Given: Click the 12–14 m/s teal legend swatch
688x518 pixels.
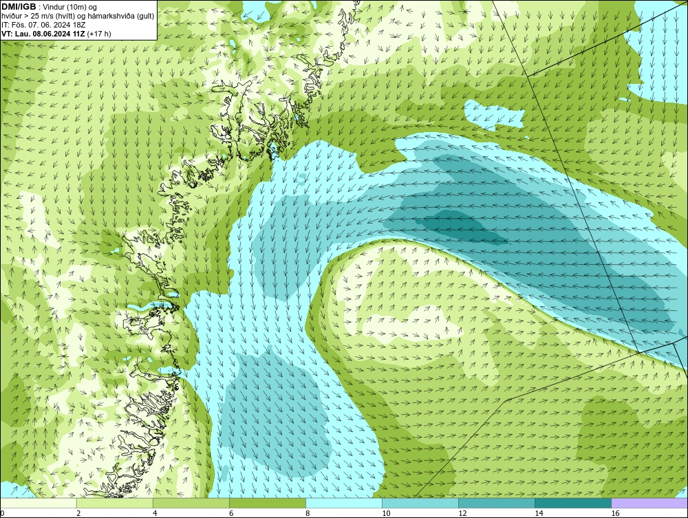Looking at the screenshot, I should (x=497, y=503).
